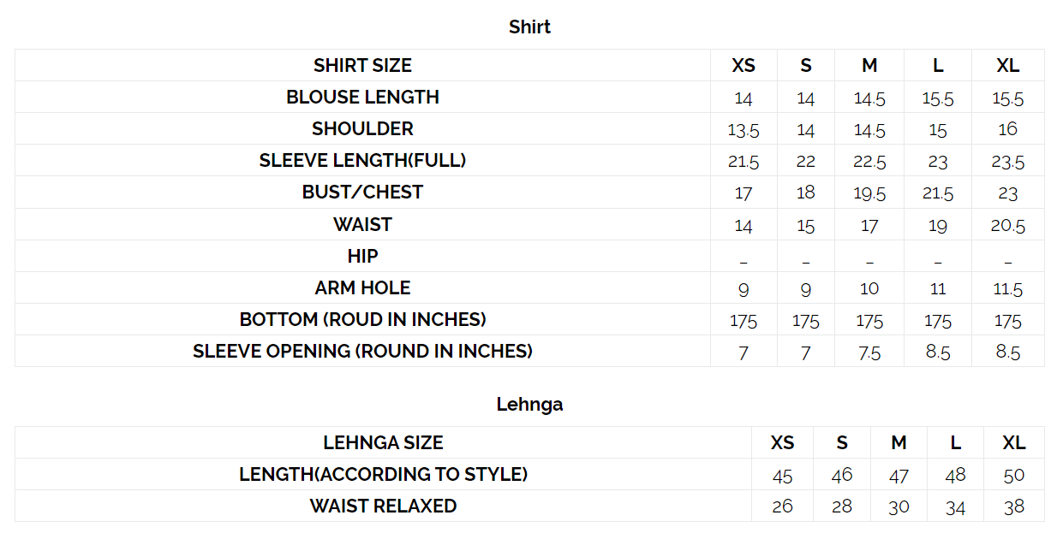Image resolution: width=1057 pixels, height=545 pixels.
Task: Click the BUST/CHEST row label
Action: pos(362,192)
